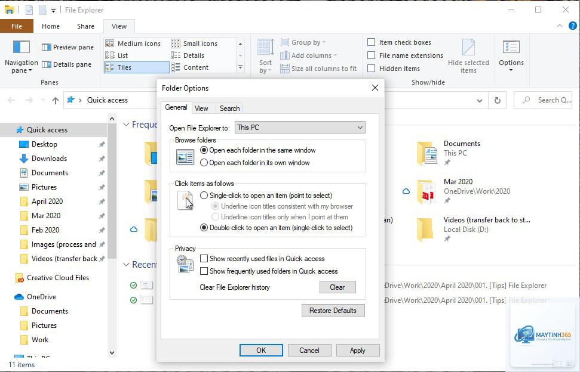
Task: Switch layout to Small icons
Action: point(194,44)
